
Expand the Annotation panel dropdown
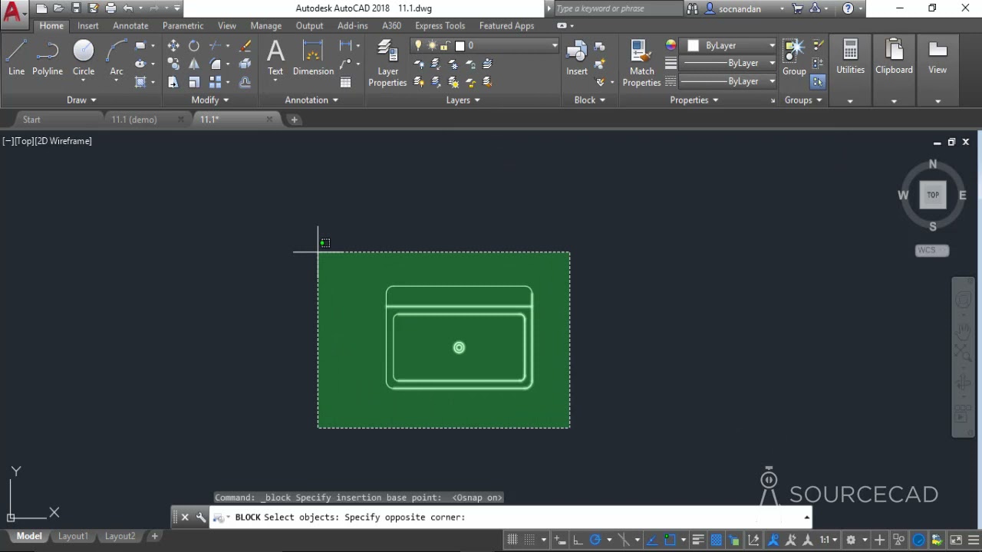point(311,100)
